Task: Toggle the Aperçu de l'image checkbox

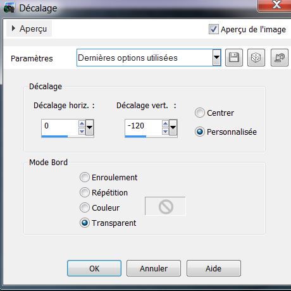Action: coord(213,29)
